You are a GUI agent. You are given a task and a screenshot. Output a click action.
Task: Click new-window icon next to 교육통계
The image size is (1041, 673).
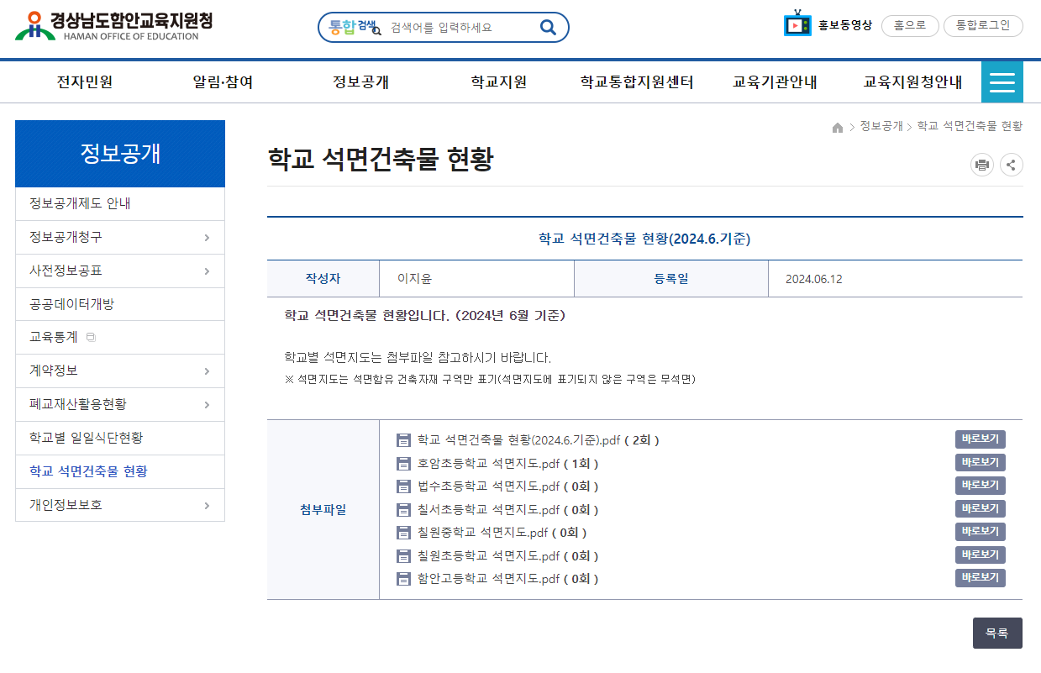92,338
